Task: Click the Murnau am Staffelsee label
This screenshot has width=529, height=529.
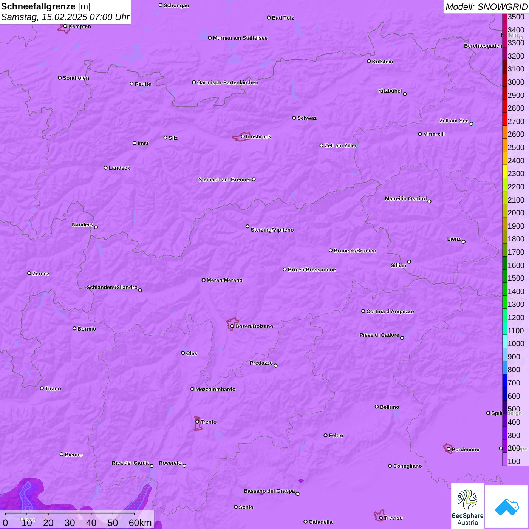Action: pyautogui.click(x=240, y=38)
